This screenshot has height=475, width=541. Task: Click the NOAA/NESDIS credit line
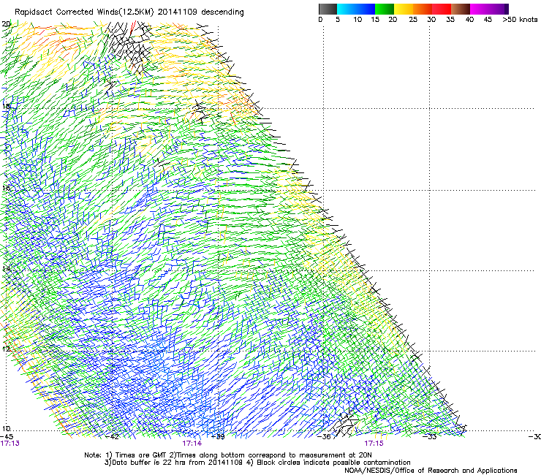click(431, 471)
